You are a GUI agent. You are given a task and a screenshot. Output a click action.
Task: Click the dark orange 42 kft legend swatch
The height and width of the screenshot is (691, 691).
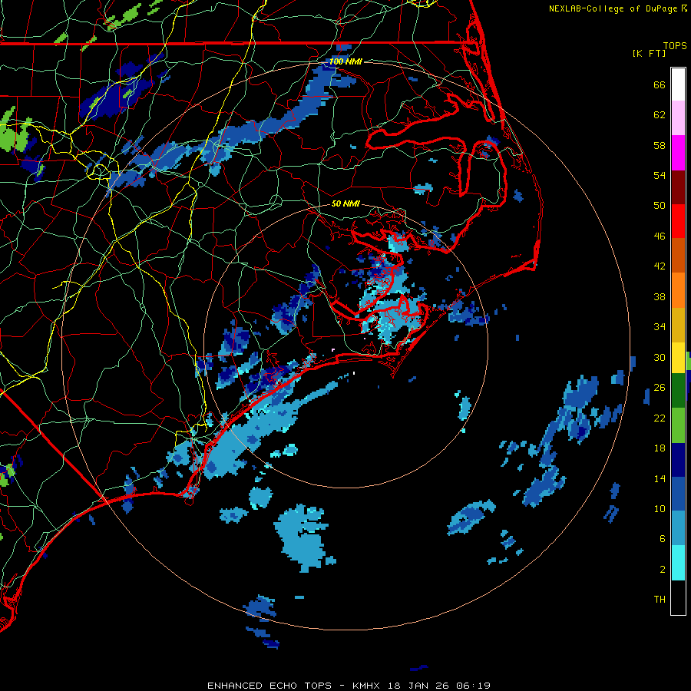(x=678, y=256)
